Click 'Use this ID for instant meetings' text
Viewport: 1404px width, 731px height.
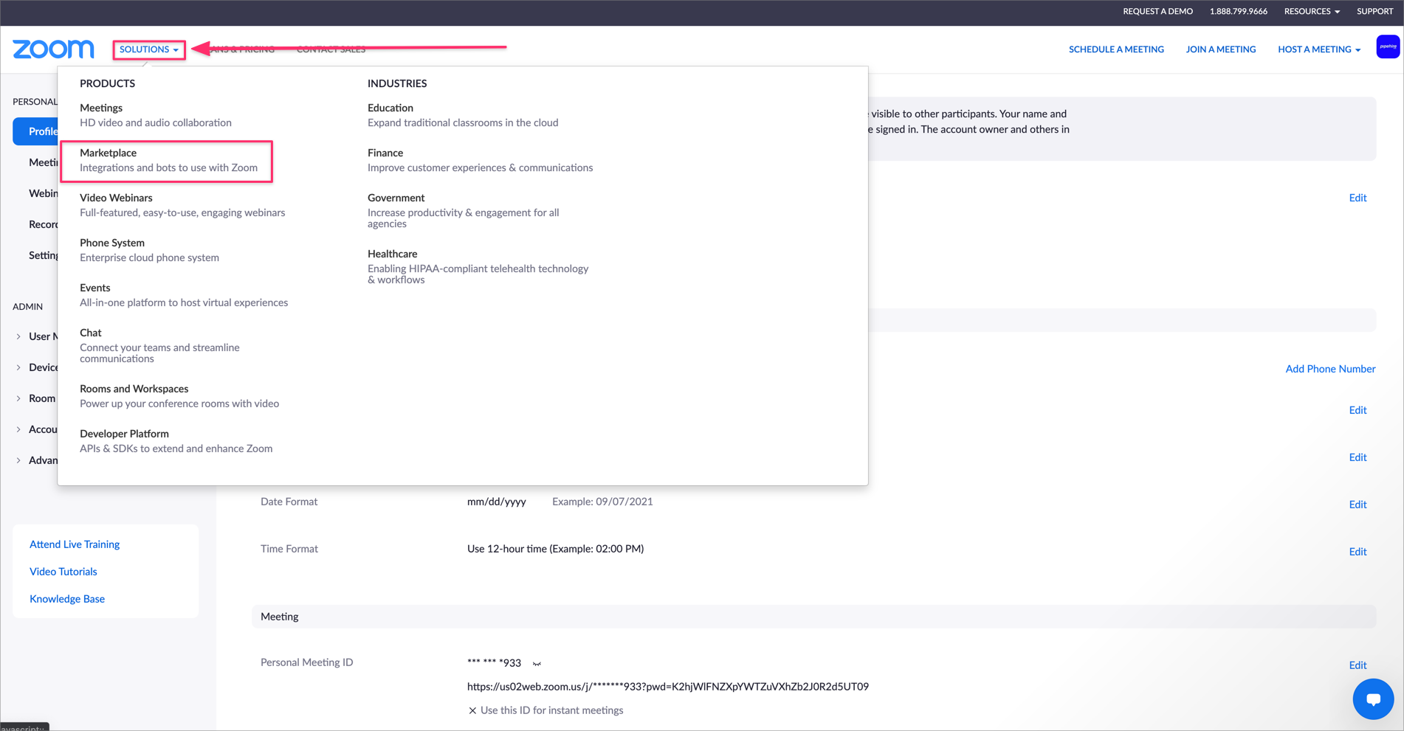(x=551, y=710)
